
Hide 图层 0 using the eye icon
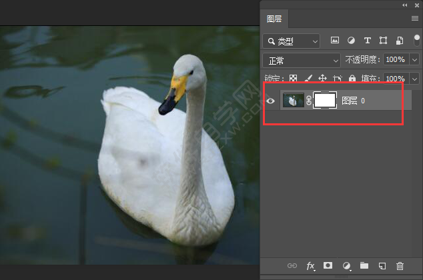[x=271, y=101]
